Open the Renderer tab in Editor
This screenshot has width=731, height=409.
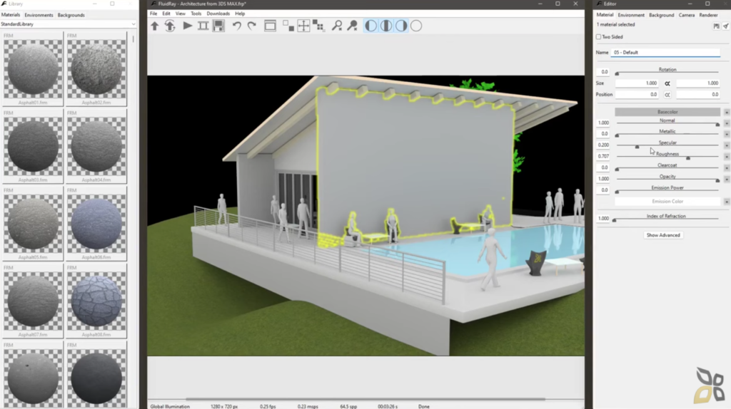point(709,15)
